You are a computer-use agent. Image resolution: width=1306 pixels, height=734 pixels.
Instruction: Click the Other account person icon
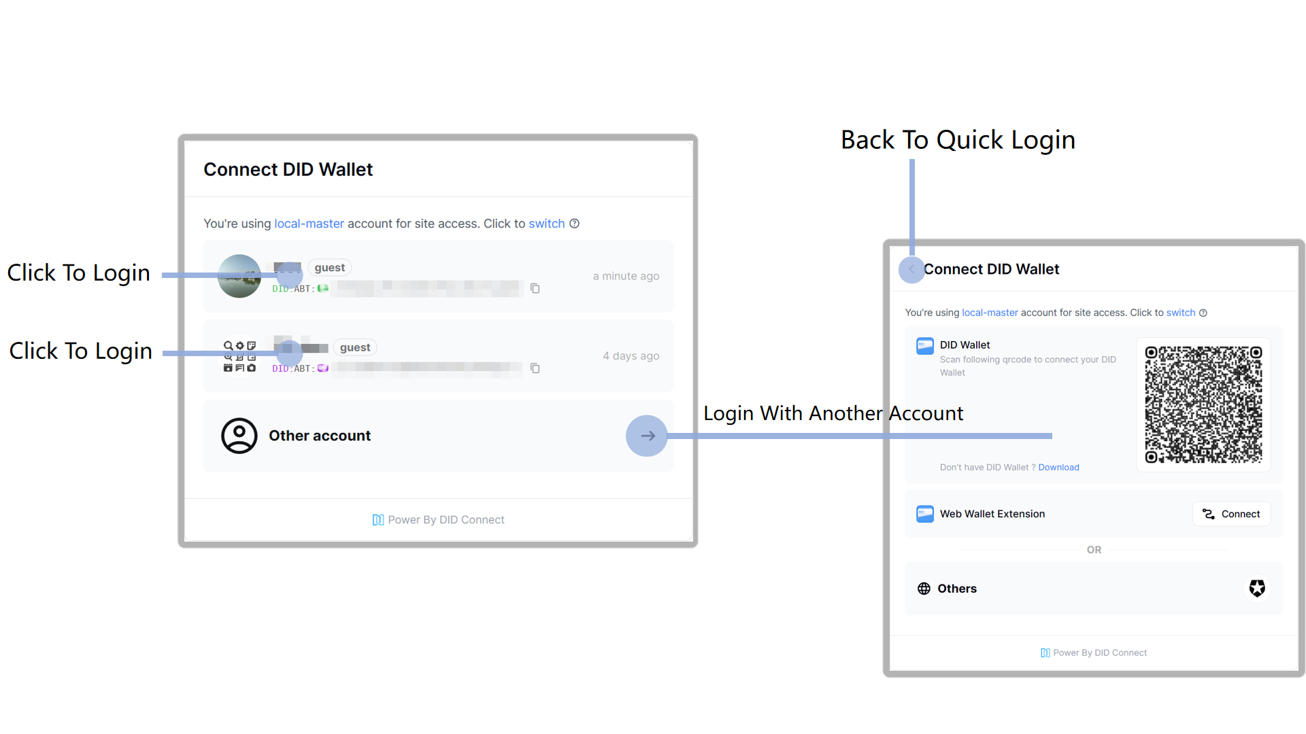239,436
